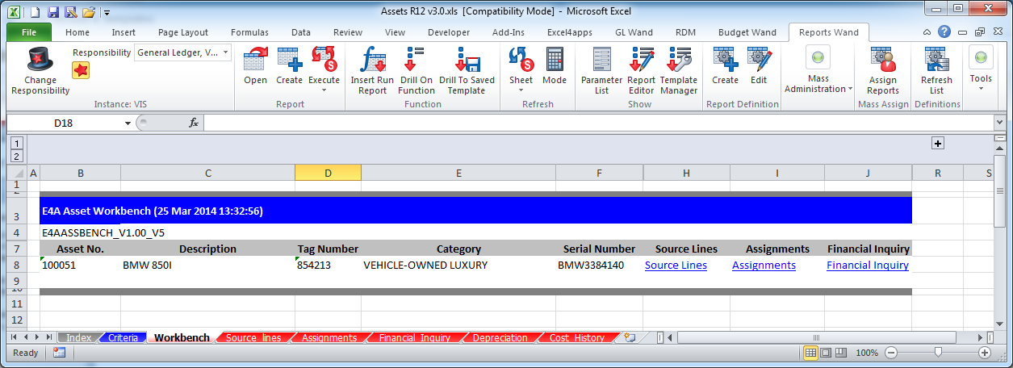1013x368 pixels.
Task: Open the Name Box dropdown arrow
Action: coord(128,123)
